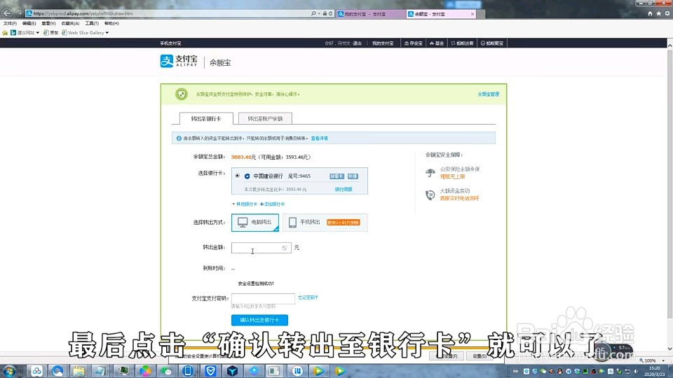Click the 转出金额 amount input field

pos(261,248)
